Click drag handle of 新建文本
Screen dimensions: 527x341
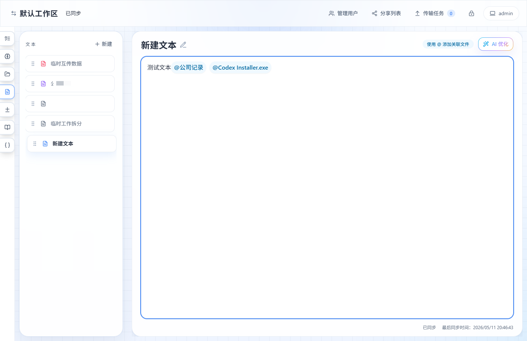pos(35,144)
